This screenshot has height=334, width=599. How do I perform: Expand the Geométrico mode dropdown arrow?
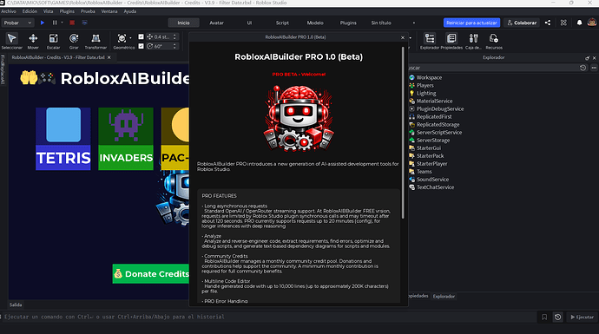(130, 38)
